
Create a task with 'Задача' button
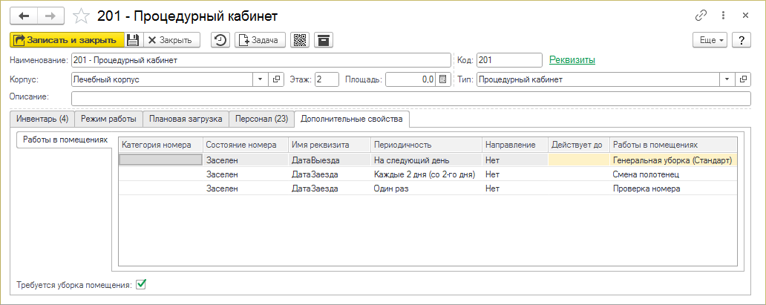point(261,40)
